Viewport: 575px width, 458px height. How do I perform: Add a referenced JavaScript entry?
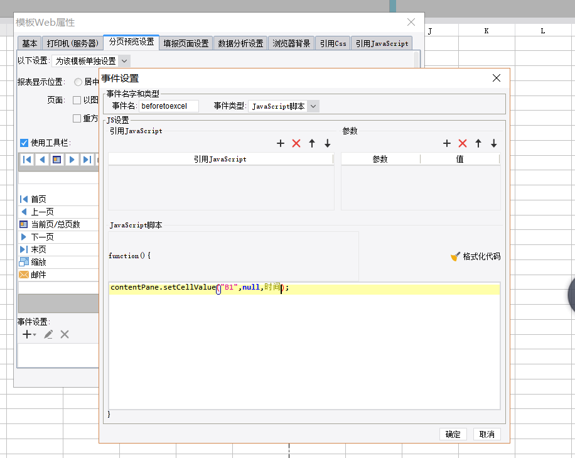[281, 143]
